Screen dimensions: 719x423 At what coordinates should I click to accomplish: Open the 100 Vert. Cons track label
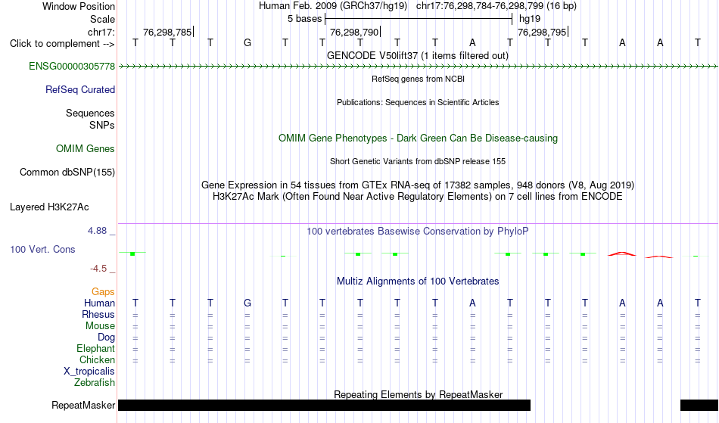click(x=42, y=249)
